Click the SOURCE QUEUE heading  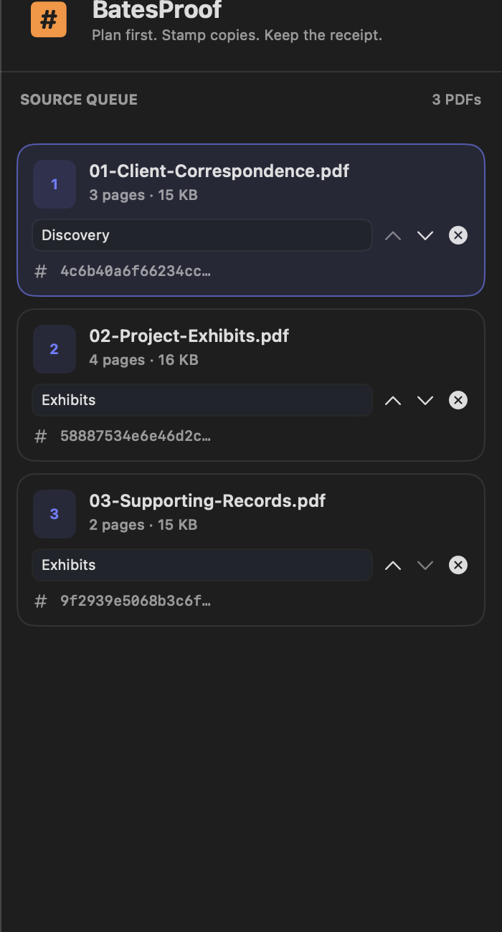click(x=79, y=100)
